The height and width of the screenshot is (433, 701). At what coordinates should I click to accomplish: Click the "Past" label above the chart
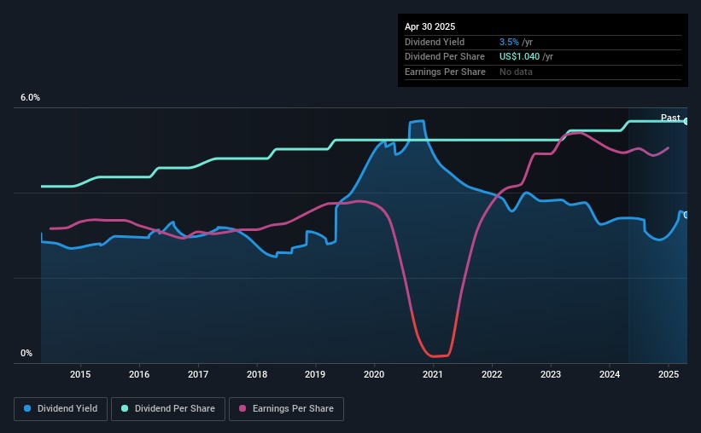pos(670,118)
